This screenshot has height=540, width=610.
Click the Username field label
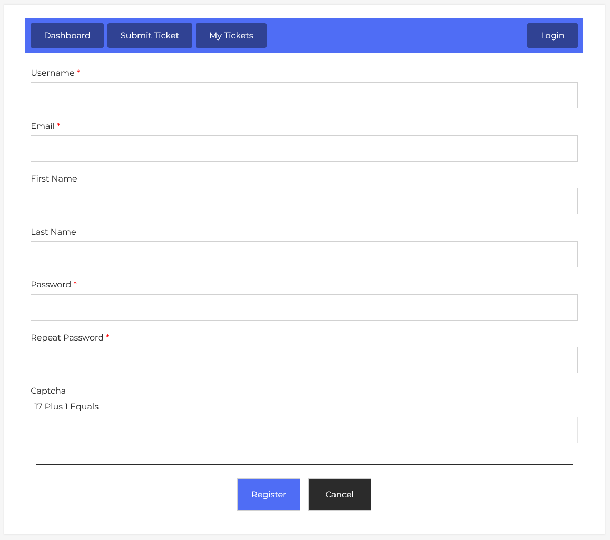point(53,73)
